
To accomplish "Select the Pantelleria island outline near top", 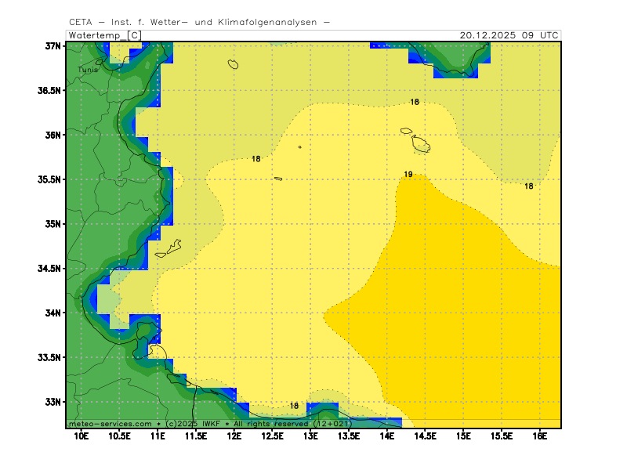I will pos(233,64).
